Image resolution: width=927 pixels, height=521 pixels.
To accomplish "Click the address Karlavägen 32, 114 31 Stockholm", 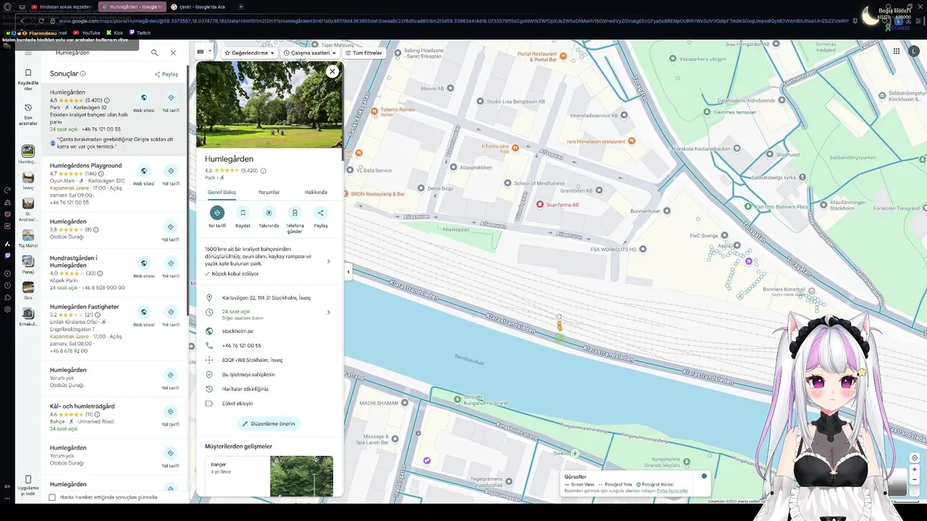I will pyautogui.click(x=266, y=297).
